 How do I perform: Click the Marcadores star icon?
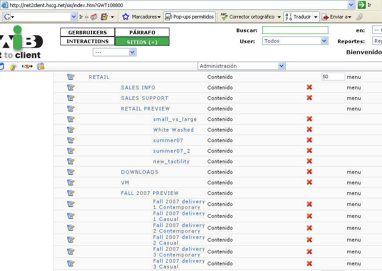pyautogui.click(x=125, y=17)
